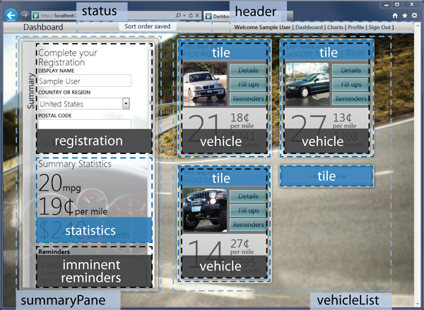The image size is (424, 310).
Task: Open the Charts link in the header
Action: pyautogui.click(x=335, y=27)
